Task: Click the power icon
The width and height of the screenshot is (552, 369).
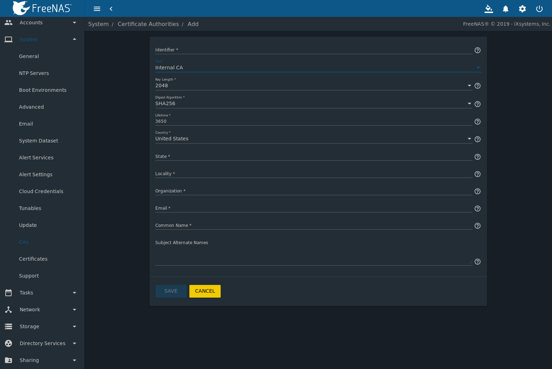Action: point(539,9)
